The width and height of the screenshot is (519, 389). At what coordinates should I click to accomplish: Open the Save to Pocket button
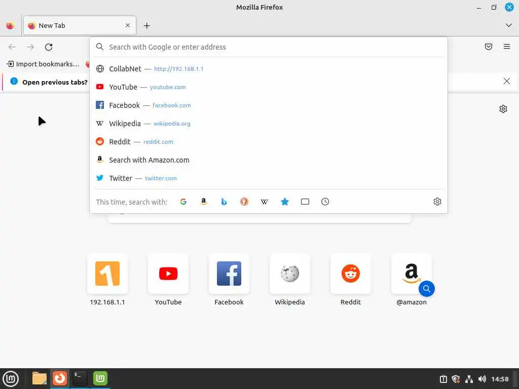[489, 47]
